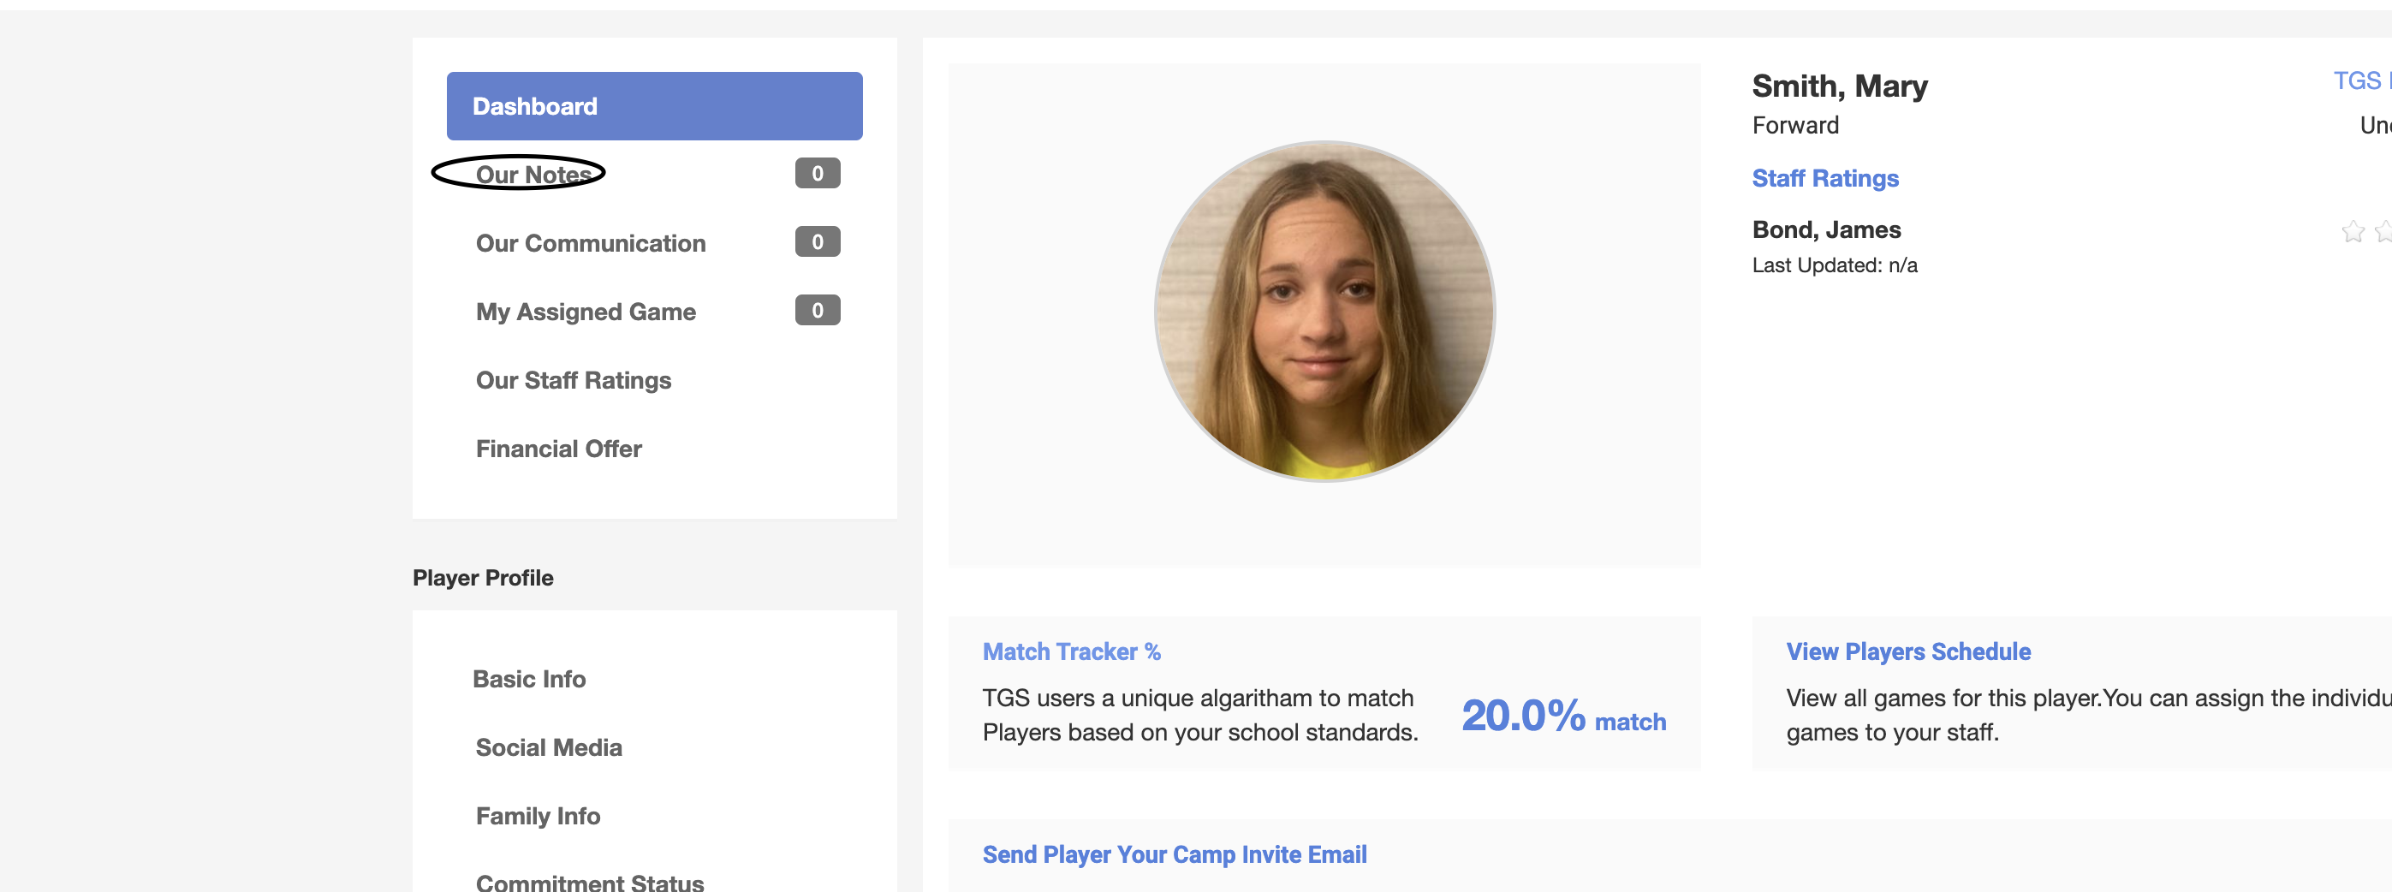Open Commitment Status section
2392x892 pixels.
click(589, 882)
